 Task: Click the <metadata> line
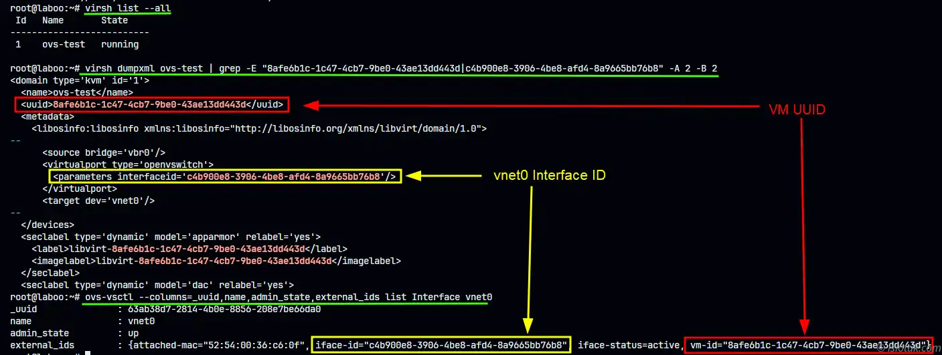tap(48, 116)
